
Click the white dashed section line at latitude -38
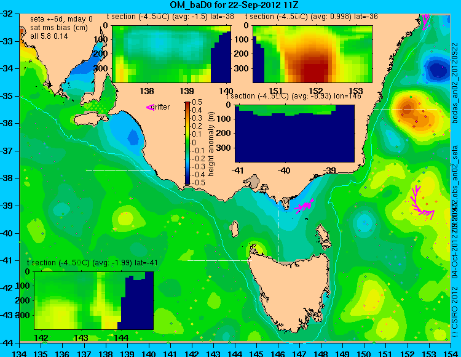pos(118,170)
